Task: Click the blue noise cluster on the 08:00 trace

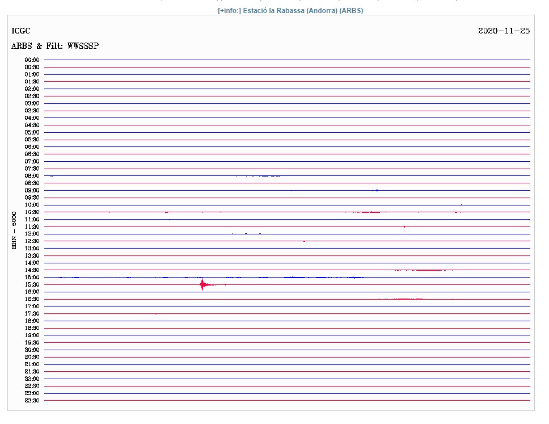Action: click(x=267, y=176)
